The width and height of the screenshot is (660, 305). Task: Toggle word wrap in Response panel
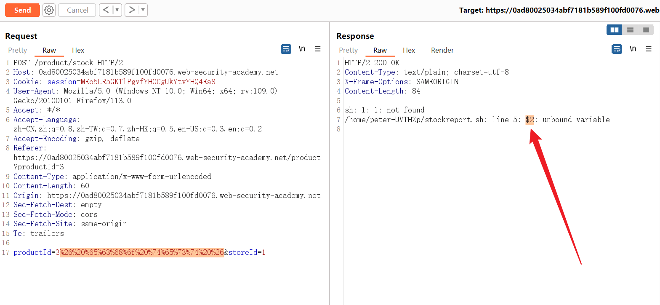(617, 49)
